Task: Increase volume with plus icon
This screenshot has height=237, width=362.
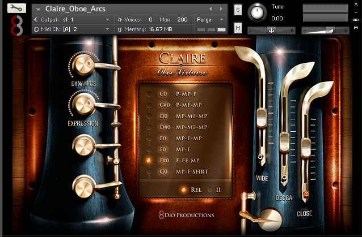Action: [346, 31]
